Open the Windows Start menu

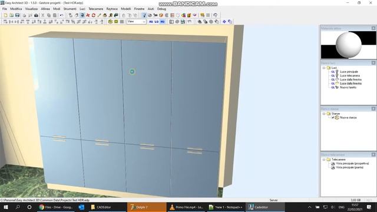tap(6, 207)
